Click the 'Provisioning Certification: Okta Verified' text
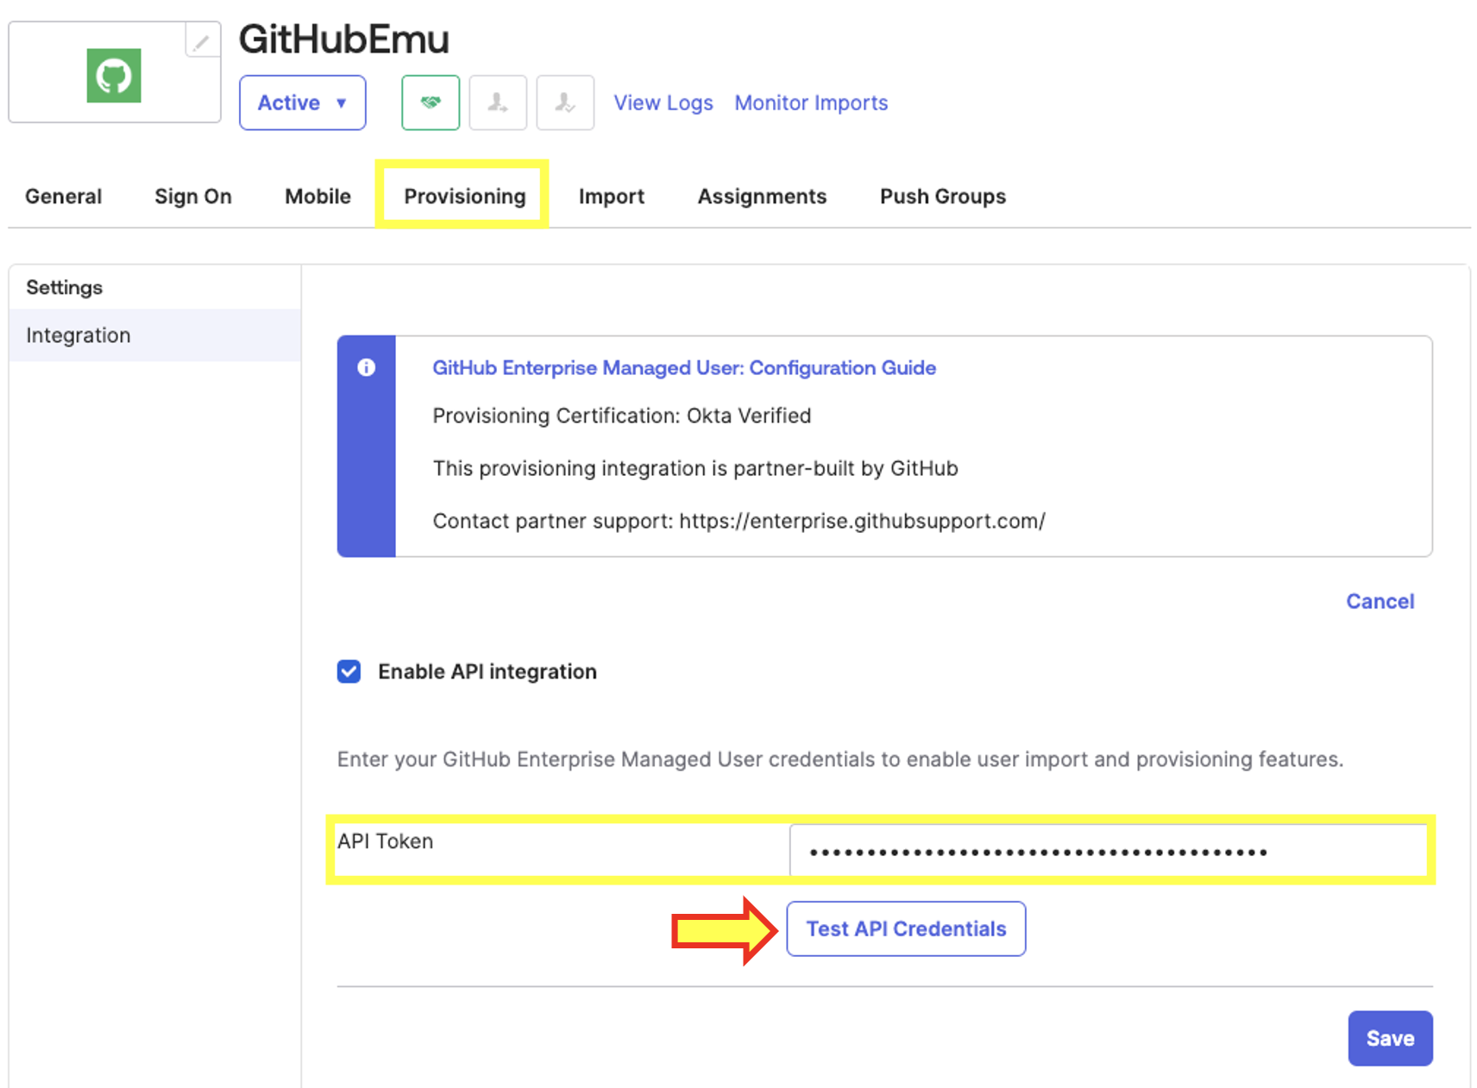The width and height of the screenshot is (1477, 1088). (x=622, y=416)
